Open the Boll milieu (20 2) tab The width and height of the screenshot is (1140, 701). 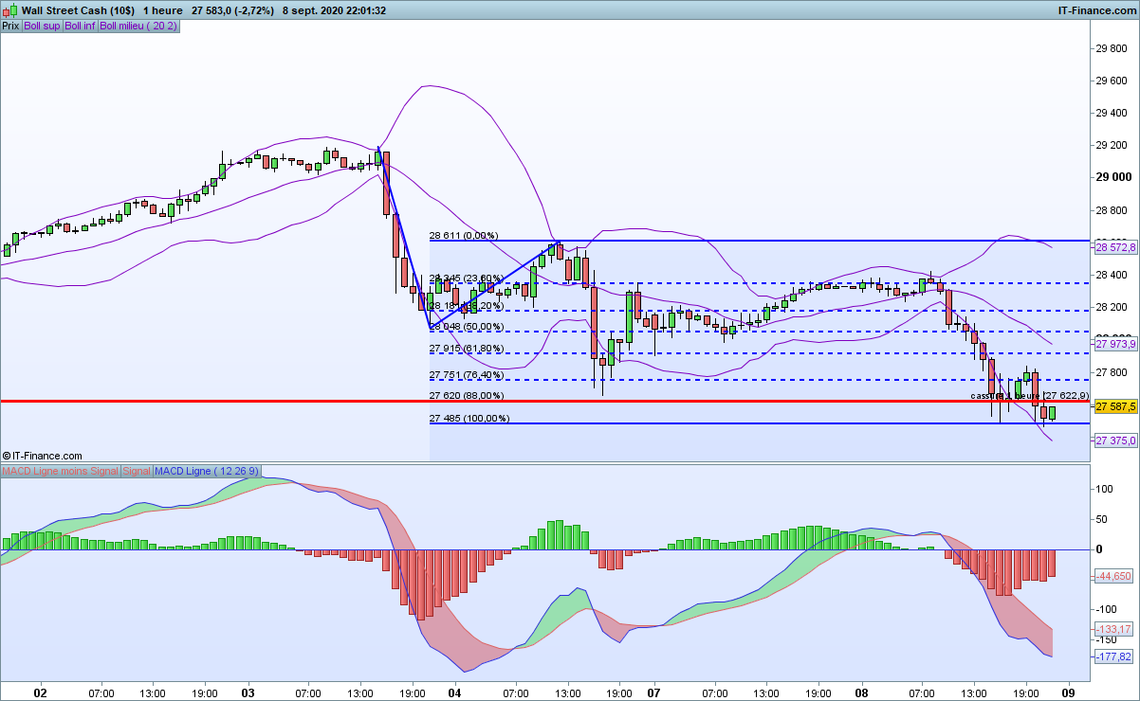[x=138, y=26]
